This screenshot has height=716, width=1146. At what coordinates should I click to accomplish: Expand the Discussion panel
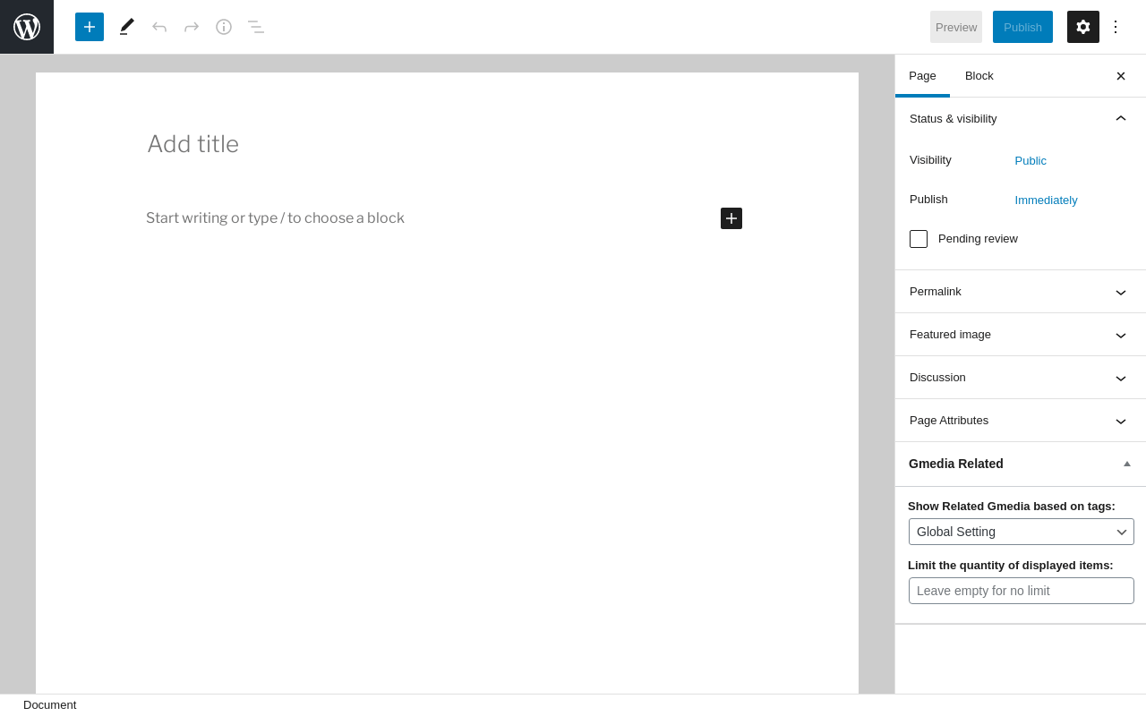coord(1021,378)
